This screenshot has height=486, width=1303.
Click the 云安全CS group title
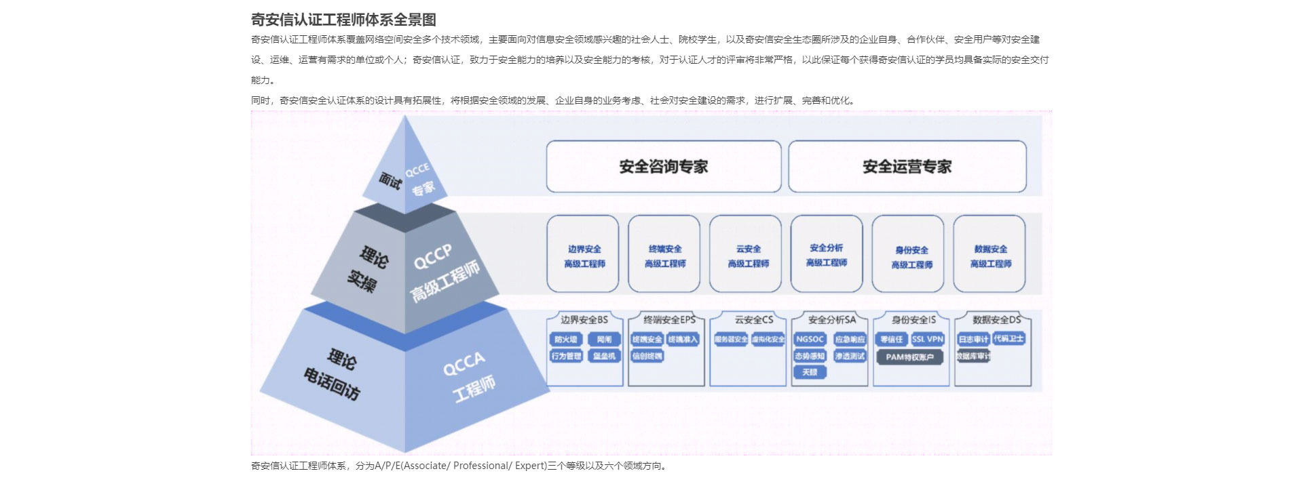tap(754, 320)
